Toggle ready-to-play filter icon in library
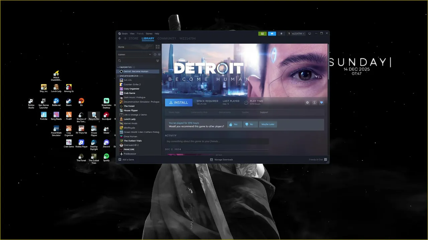The height and width of the screenshot is (240, 428). pos(159,54)
